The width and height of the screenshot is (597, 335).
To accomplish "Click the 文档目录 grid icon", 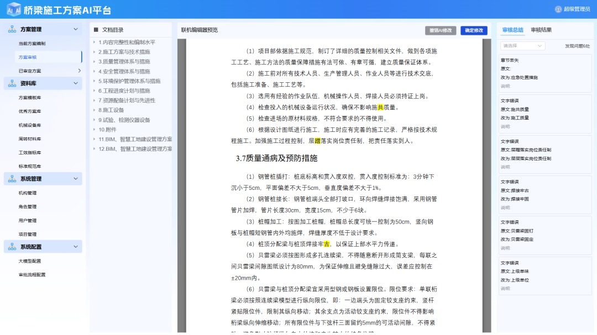I will [96, 30].
